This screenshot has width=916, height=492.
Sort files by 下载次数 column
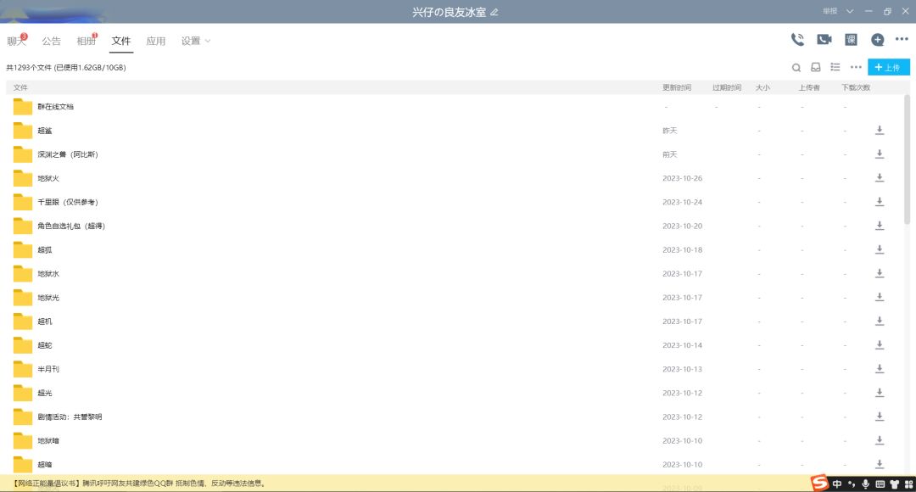[856, 87]
